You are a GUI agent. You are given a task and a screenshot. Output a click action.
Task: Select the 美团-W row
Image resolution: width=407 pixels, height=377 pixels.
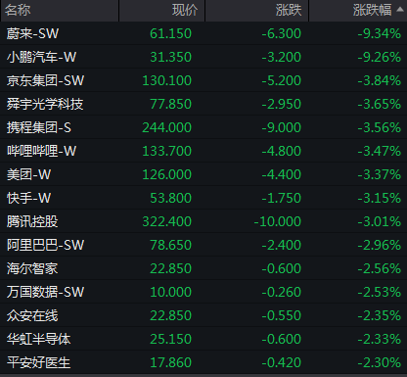(203, 174)
